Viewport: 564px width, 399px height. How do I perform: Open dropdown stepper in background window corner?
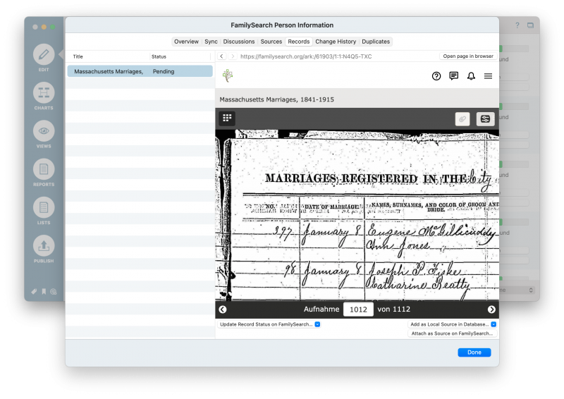531,290
